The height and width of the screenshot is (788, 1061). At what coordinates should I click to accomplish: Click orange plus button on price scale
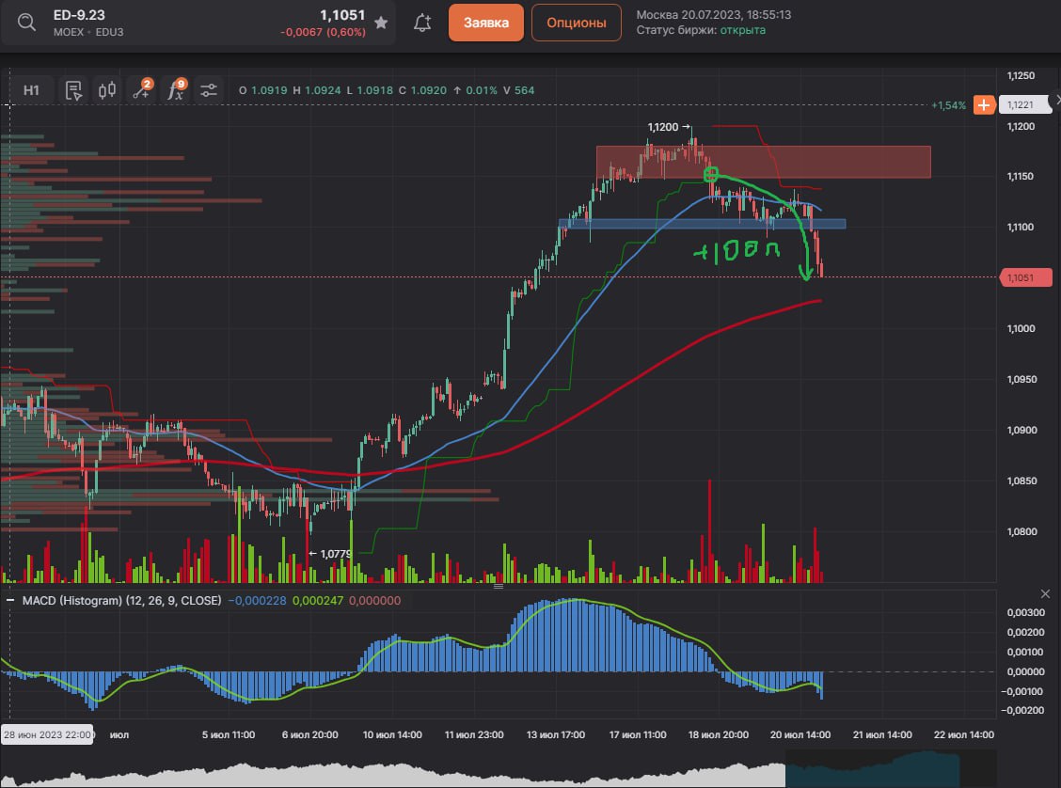click(983, 105)
